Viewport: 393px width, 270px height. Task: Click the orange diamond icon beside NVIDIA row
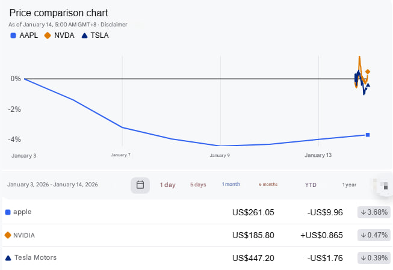(x=8, y=235)
